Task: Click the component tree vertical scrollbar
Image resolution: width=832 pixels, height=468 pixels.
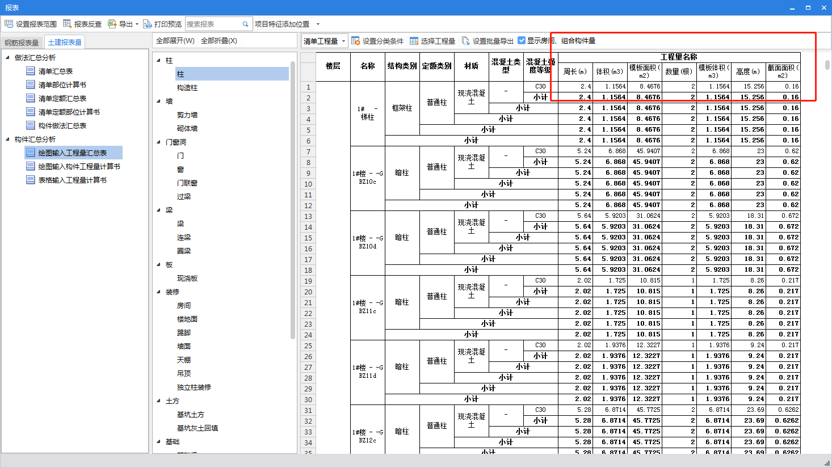Action: (293, 200)
